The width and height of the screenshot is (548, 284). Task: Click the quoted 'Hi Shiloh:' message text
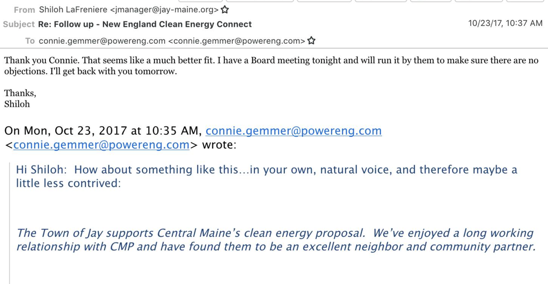267,176
